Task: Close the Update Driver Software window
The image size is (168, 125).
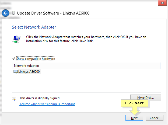Action: tap(162, 3)
